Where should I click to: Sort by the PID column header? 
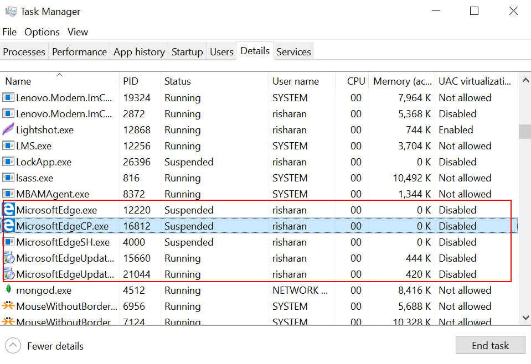[140, 81]
